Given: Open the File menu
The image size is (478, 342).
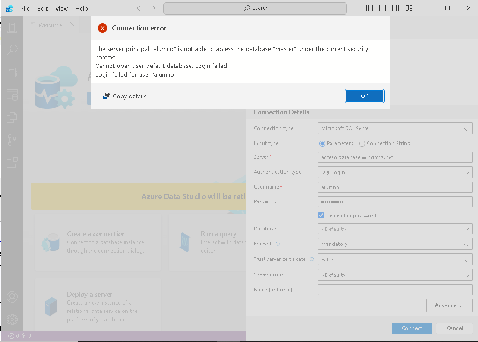Looking at the screenshot, I should 25,8.
